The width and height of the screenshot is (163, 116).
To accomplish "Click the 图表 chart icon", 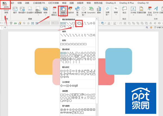I will (x=99, y=10).
